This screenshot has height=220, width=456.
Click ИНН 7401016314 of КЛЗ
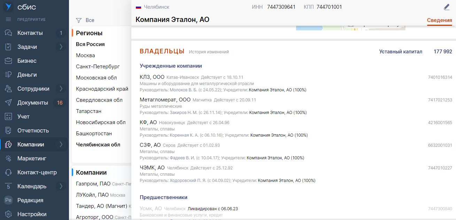point(440,77)
